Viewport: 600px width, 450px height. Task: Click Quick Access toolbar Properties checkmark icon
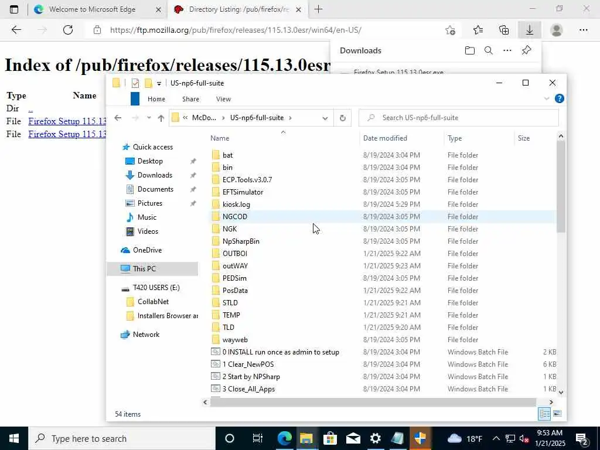point(135,83)
